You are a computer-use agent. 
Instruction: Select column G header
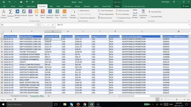(x=53, y=32)
